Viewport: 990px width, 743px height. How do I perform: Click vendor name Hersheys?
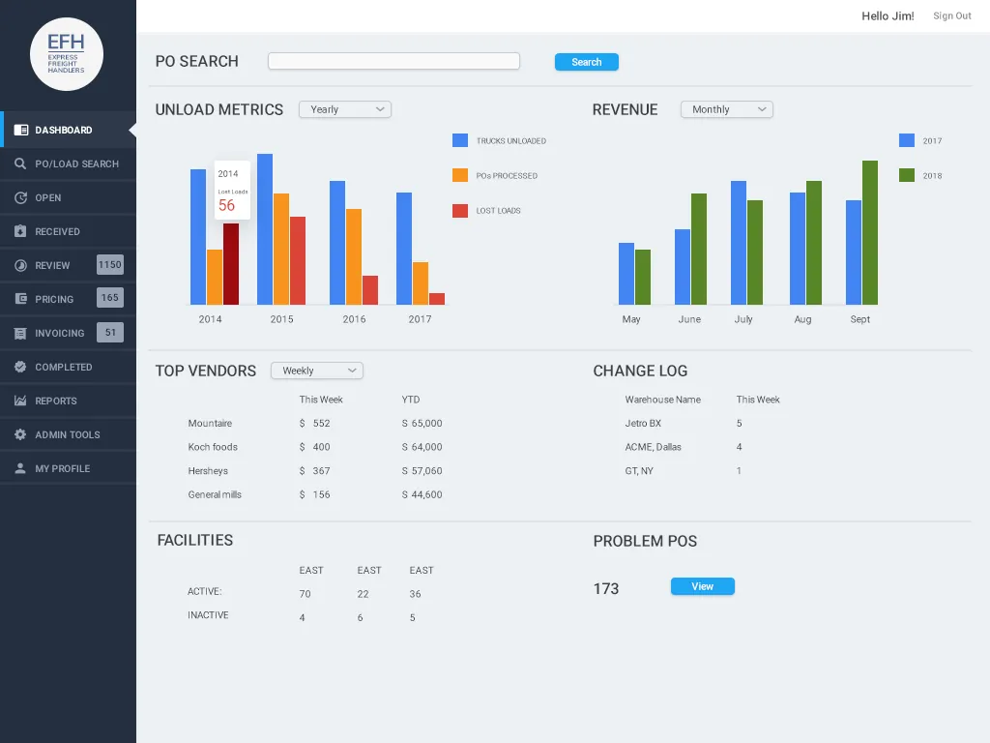(208, 471)
